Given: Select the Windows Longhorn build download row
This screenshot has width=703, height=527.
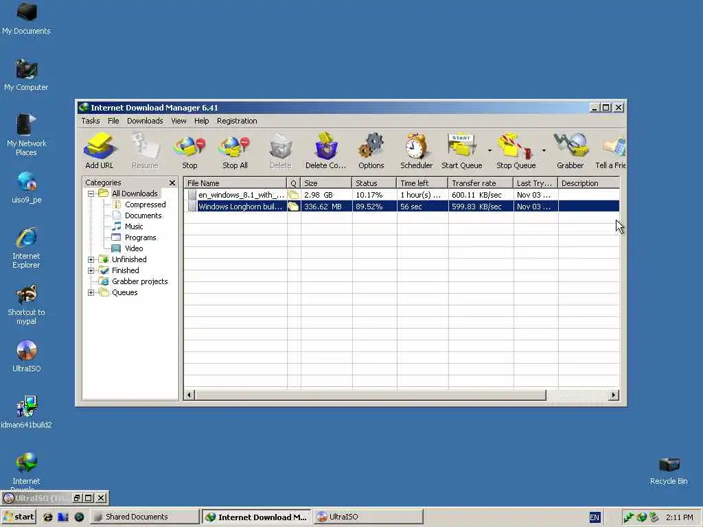Looking at the screenshot, I should coord(402,207).
